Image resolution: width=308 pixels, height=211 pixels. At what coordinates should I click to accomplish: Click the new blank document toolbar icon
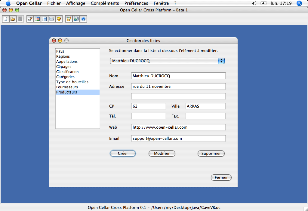tap(6, 19)
